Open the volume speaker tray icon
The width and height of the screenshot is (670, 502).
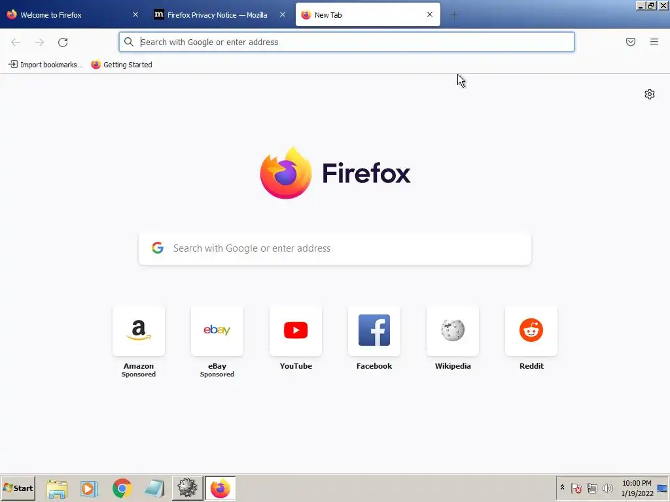tap(607, 488)
